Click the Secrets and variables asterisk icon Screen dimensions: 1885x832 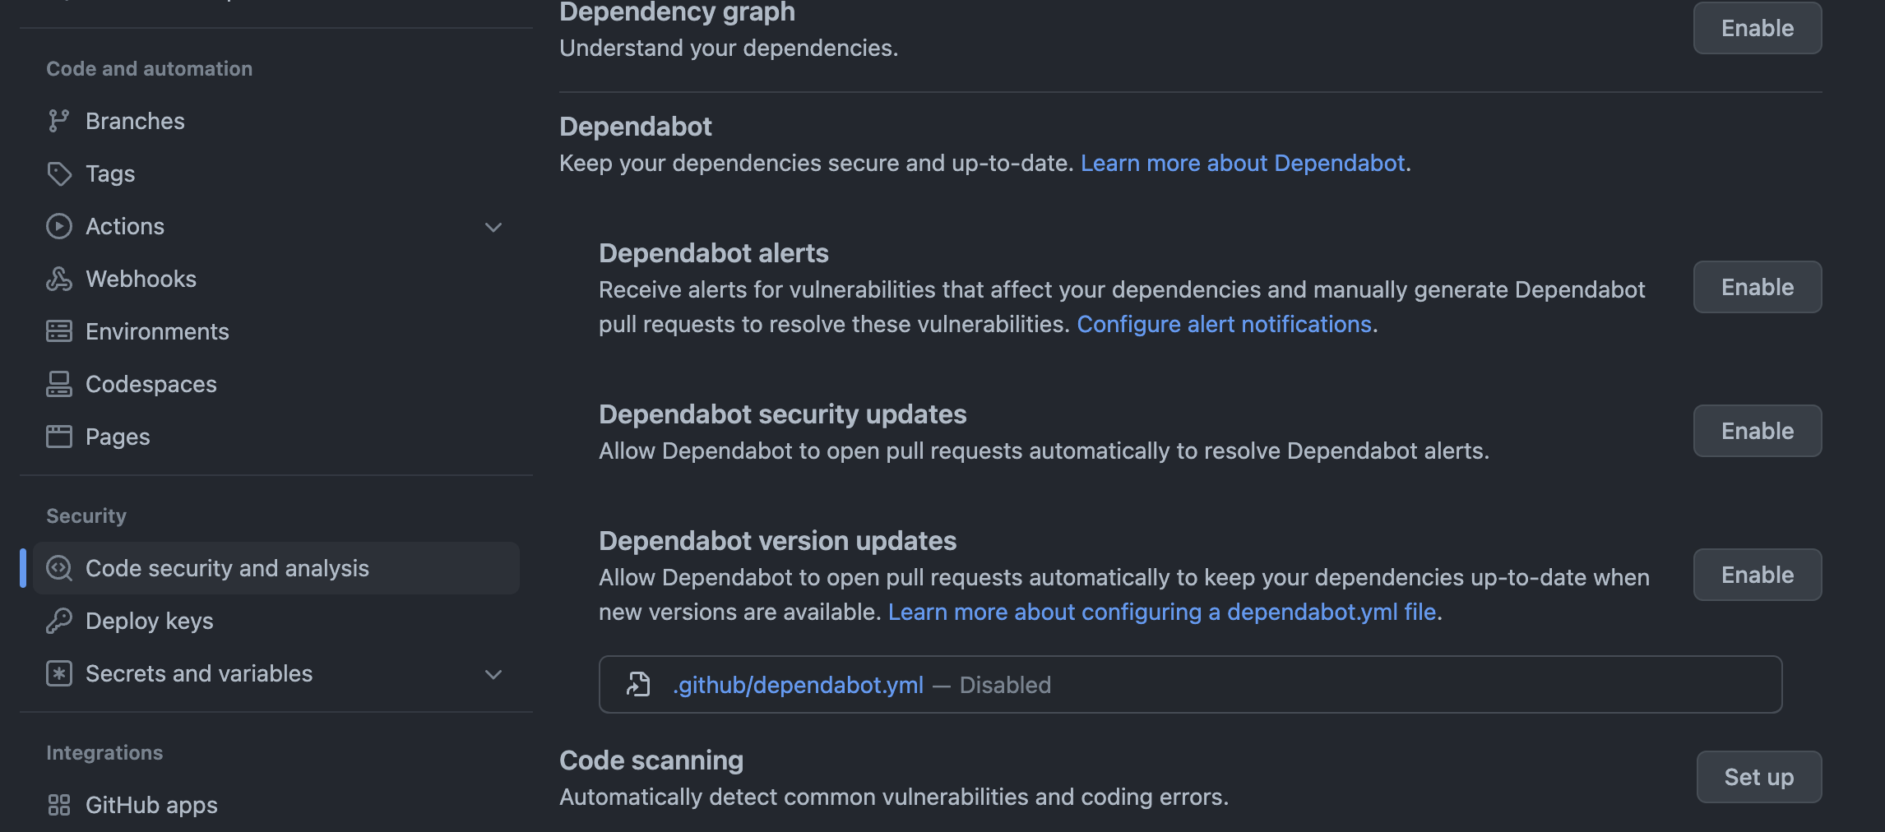coord(58,673)
